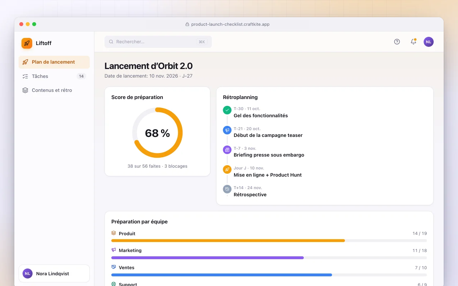Click the NL avatar beside Nora Lindqvist
Screen dimensions: 458x286
(x=28, y=273)
